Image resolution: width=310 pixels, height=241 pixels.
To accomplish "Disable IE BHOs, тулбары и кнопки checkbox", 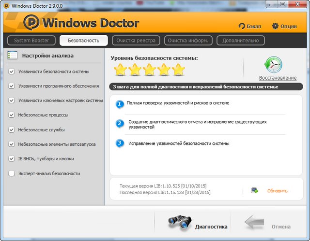I will tap(12, 159).
